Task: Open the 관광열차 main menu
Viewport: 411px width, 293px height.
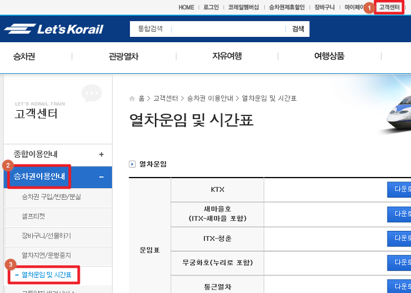Action: (123, 56)
